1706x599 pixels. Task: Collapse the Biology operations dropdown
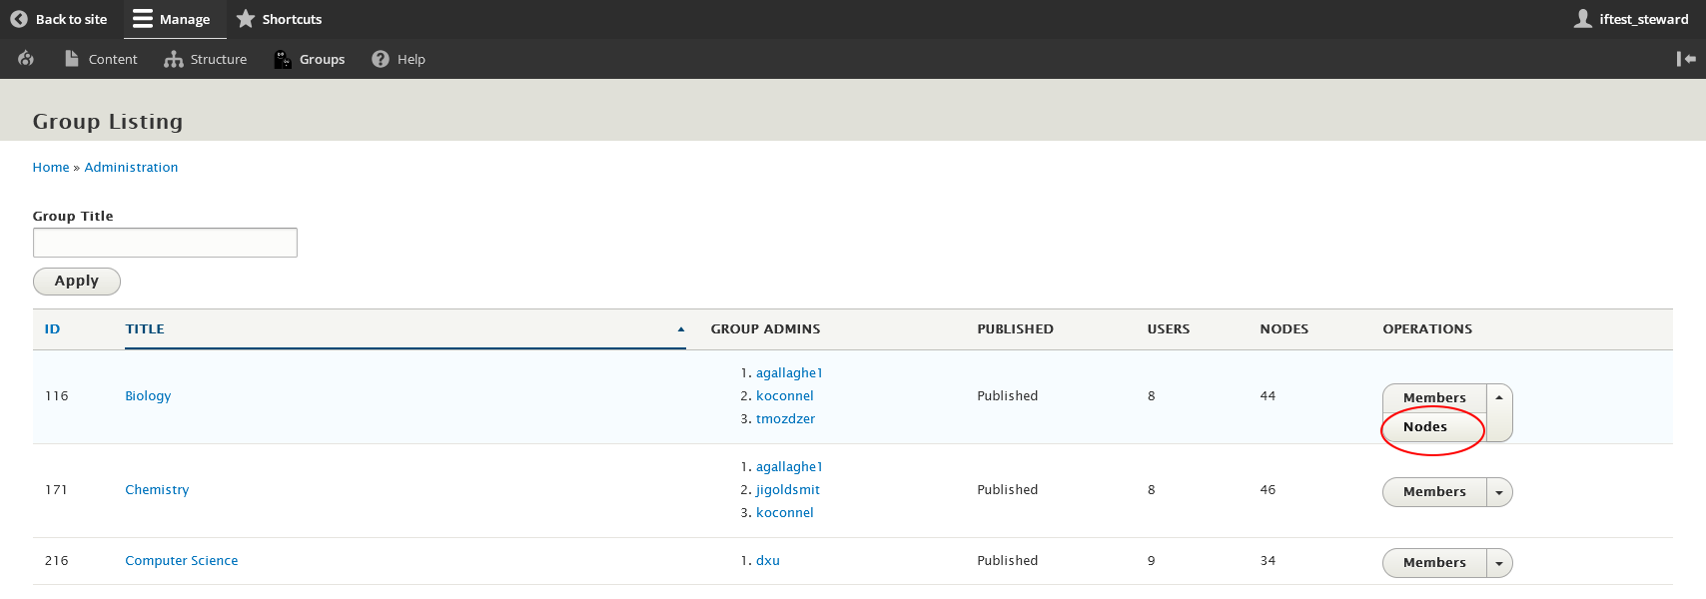1499,397
